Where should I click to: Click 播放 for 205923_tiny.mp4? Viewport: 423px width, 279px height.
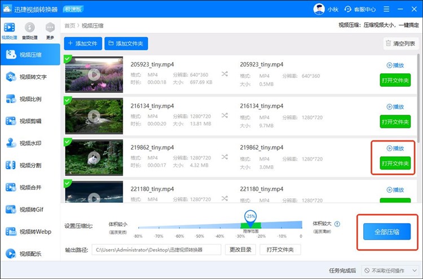pos(395,65)
